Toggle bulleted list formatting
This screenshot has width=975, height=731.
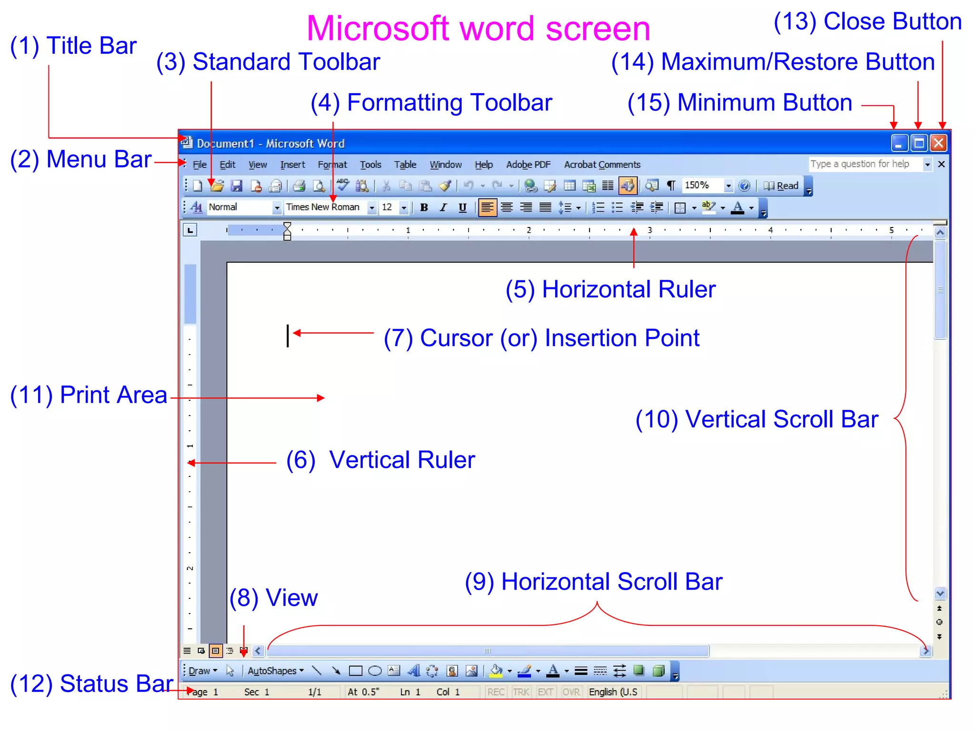tap(617, 207)
